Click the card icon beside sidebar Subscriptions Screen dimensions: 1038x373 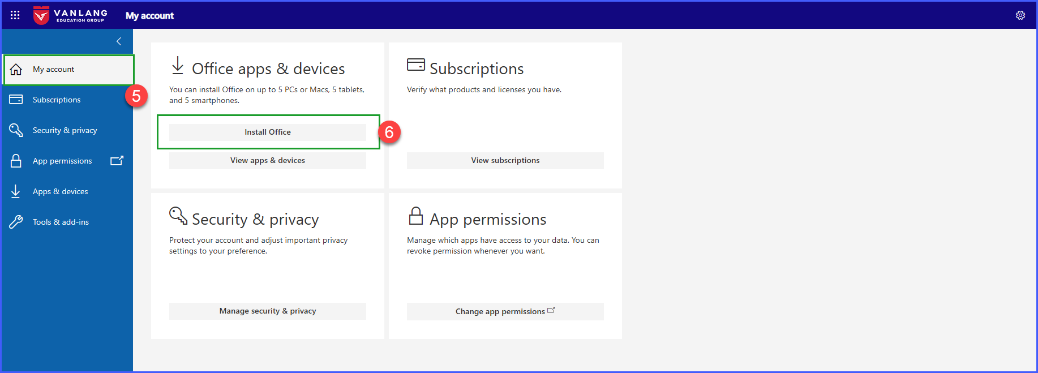[x=16, y=100]
